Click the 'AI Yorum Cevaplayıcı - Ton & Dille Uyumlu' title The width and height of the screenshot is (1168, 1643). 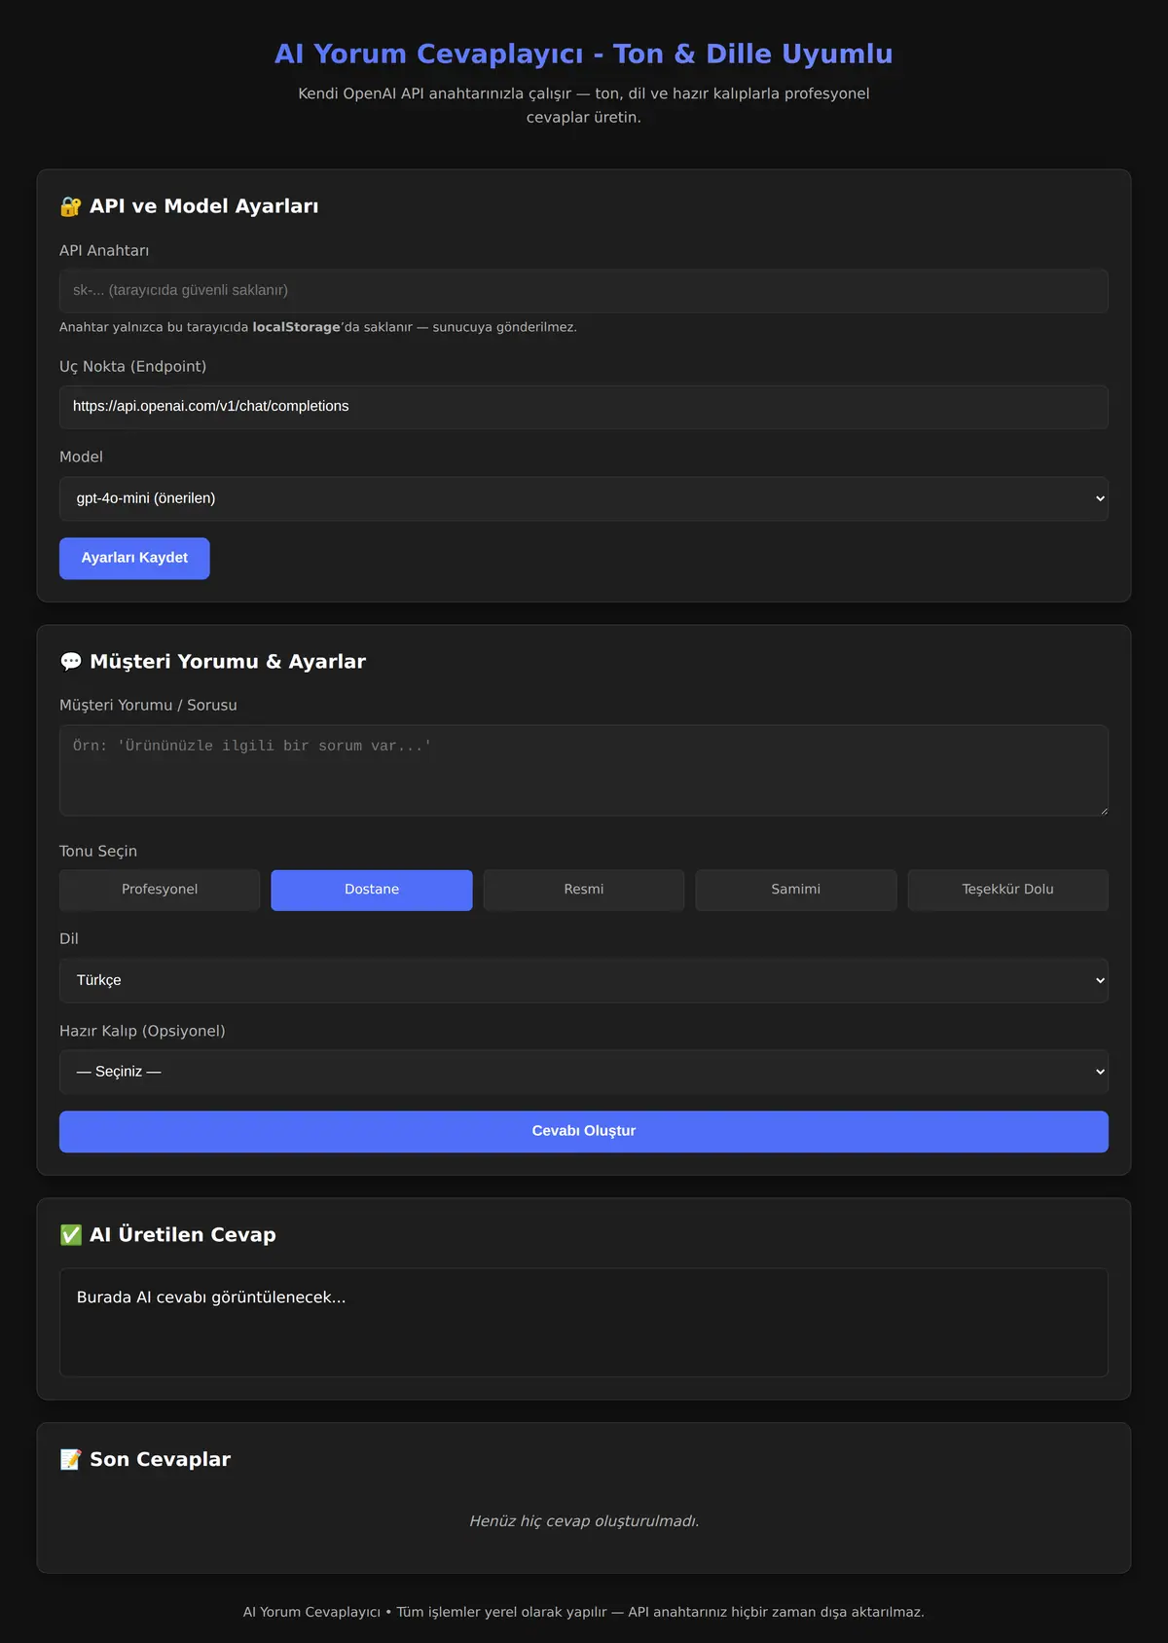(x=584, y=54)
